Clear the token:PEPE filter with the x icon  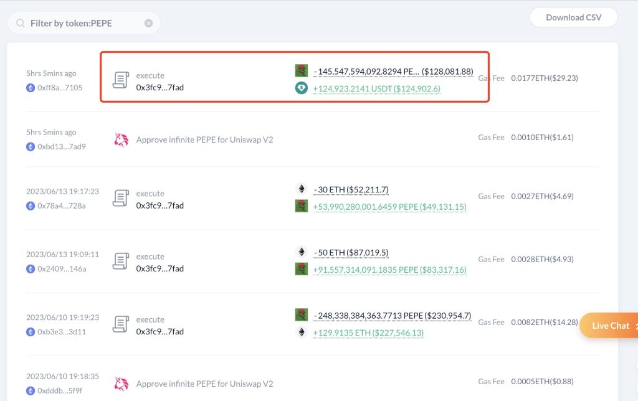click(x=148, y=23)
